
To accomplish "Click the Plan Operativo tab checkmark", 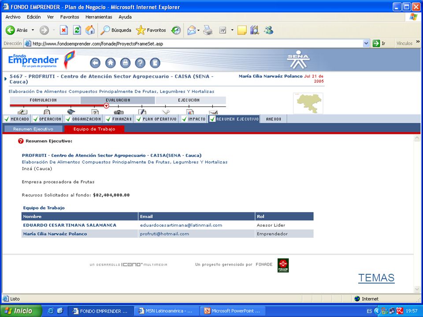I will [139, 119].
